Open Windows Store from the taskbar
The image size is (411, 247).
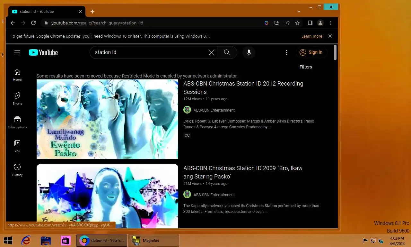coord(66,240)
